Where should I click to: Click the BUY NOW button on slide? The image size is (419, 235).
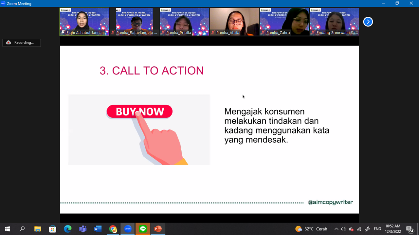139,112
